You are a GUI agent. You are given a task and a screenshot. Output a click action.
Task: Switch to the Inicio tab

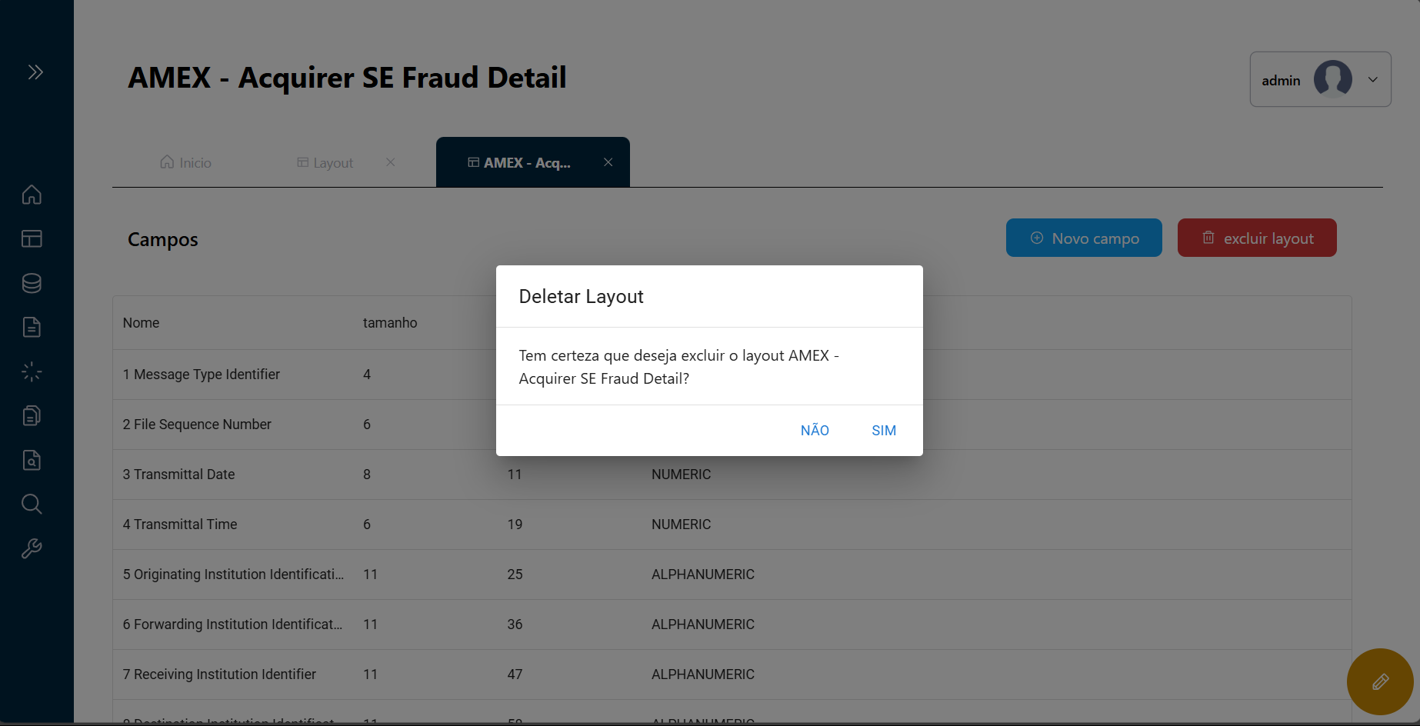[x=185, y=163]
